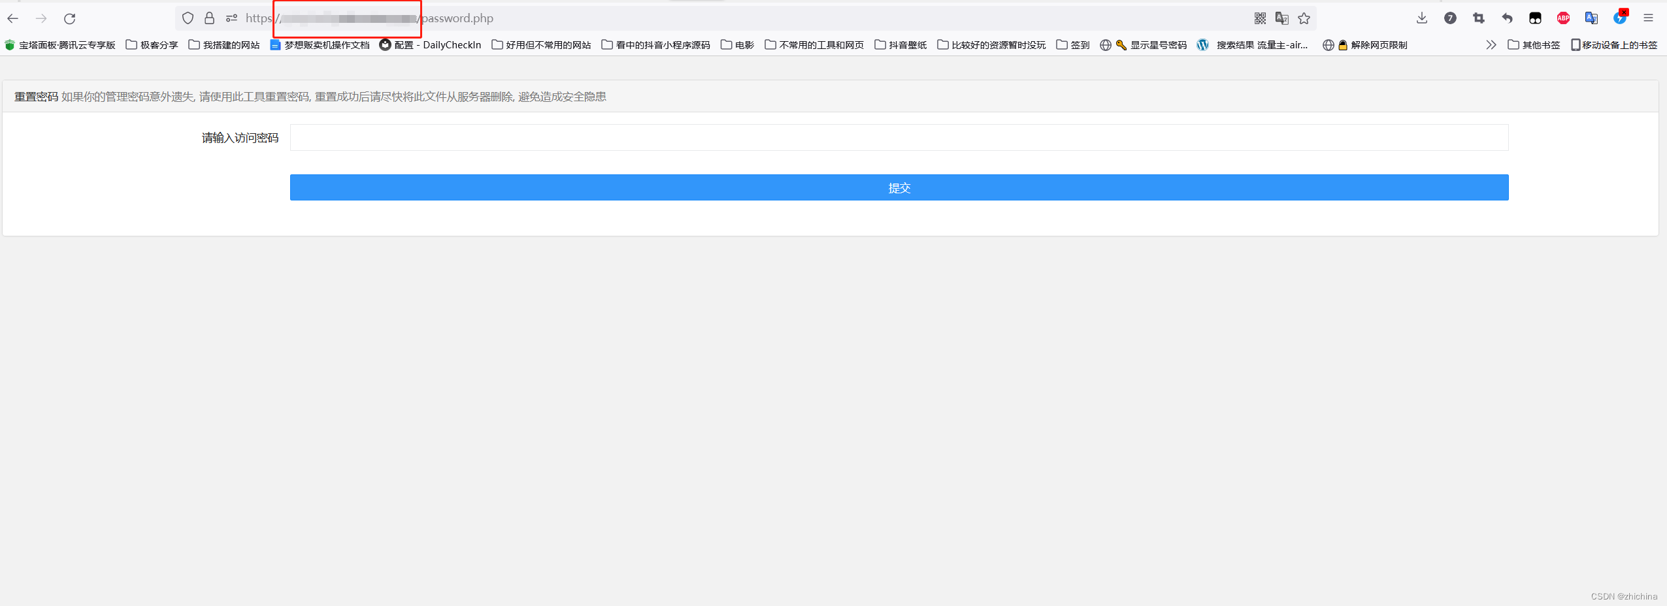
Task: Open 梦想贩卖机操作文档 bookmark
Action: tap(320, 45)
